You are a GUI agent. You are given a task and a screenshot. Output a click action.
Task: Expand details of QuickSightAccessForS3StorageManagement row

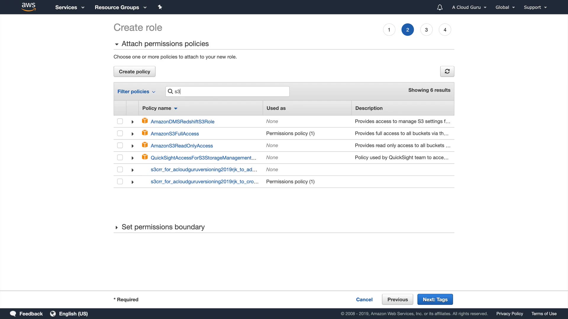click(133, 158)
